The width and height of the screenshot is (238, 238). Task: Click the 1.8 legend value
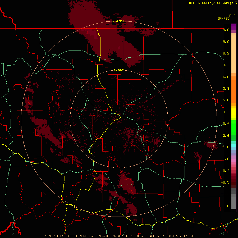(226, 147)
